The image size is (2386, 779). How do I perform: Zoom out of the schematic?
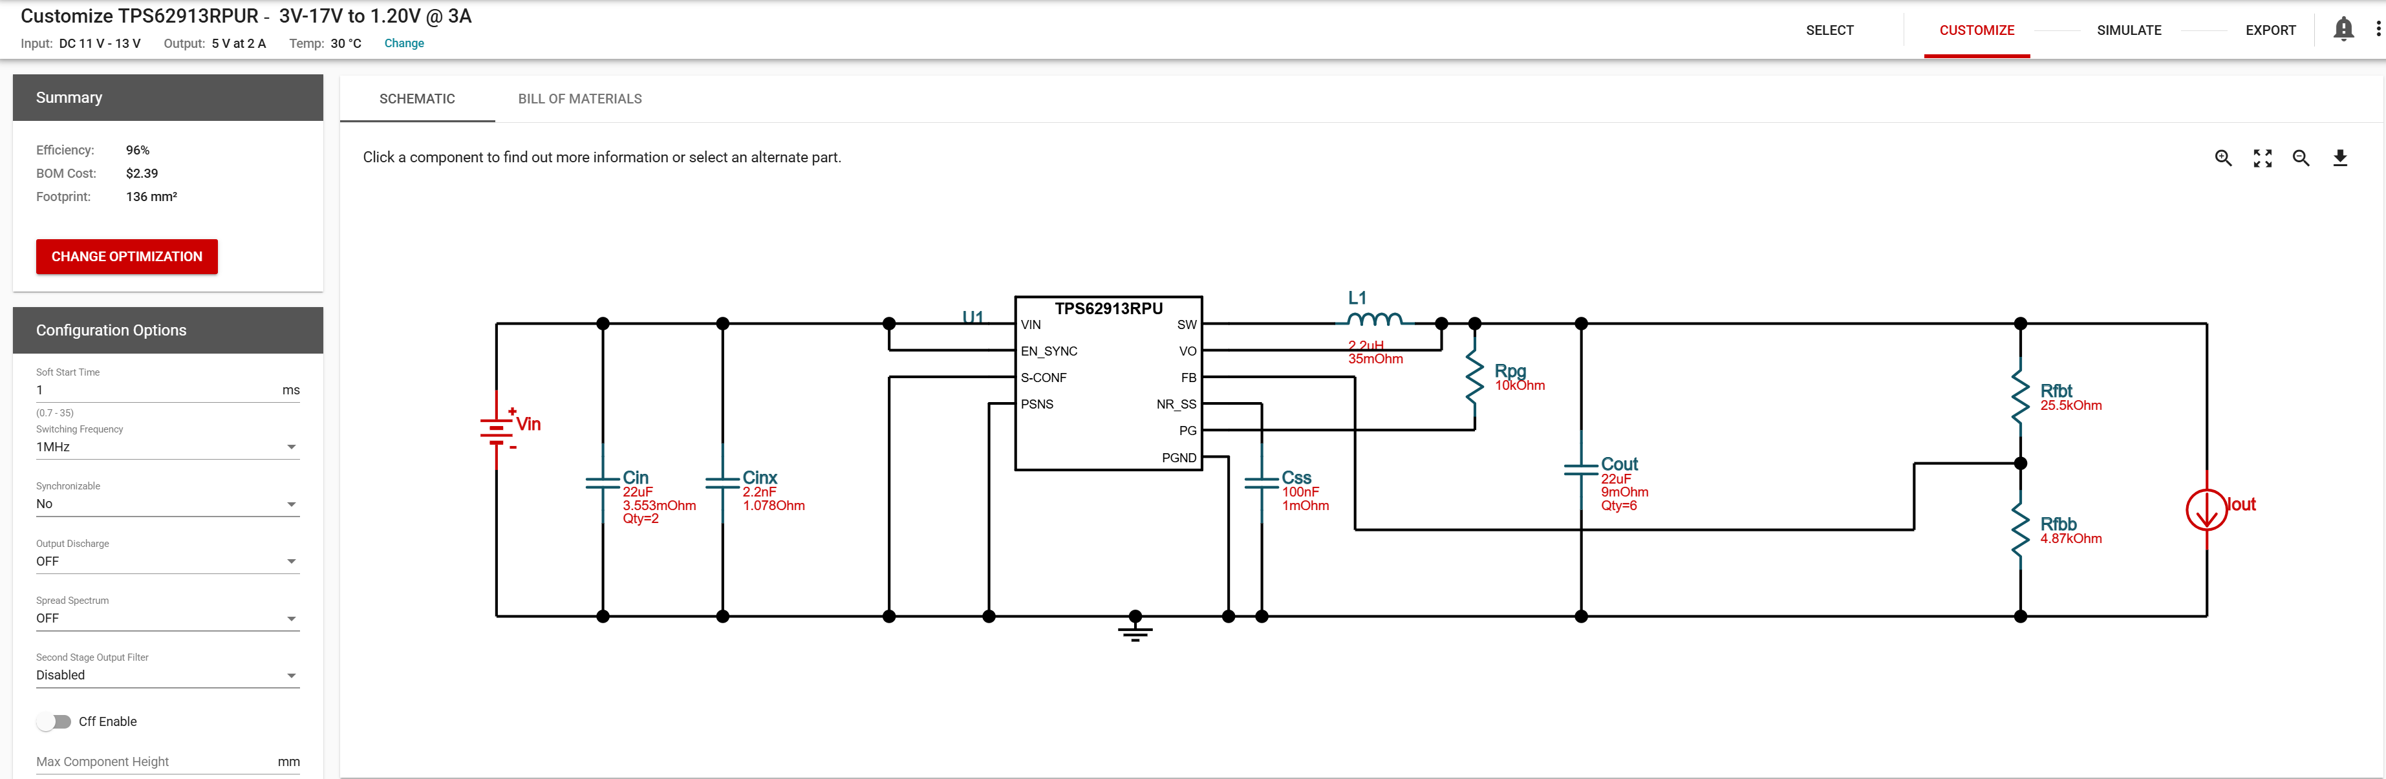[x=2301, y=158]
